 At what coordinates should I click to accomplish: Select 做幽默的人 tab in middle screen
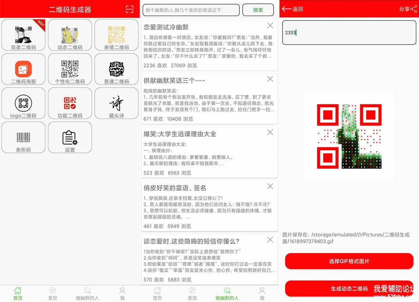[227, 294]
